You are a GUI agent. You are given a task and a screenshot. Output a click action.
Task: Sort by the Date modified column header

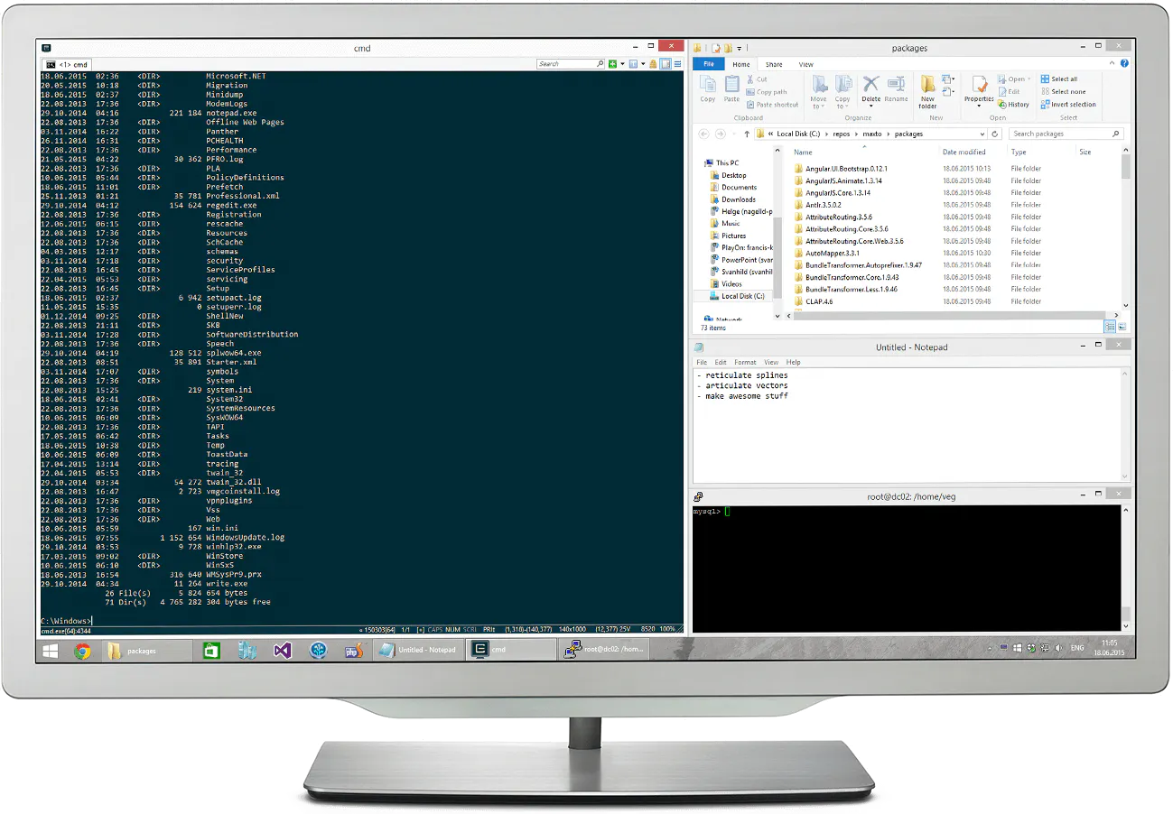tap(964, 152)
